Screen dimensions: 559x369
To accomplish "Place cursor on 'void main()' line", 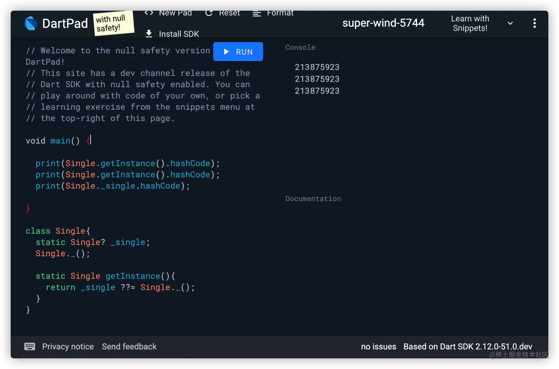I will pyautogui.click(x=58, y=141).
